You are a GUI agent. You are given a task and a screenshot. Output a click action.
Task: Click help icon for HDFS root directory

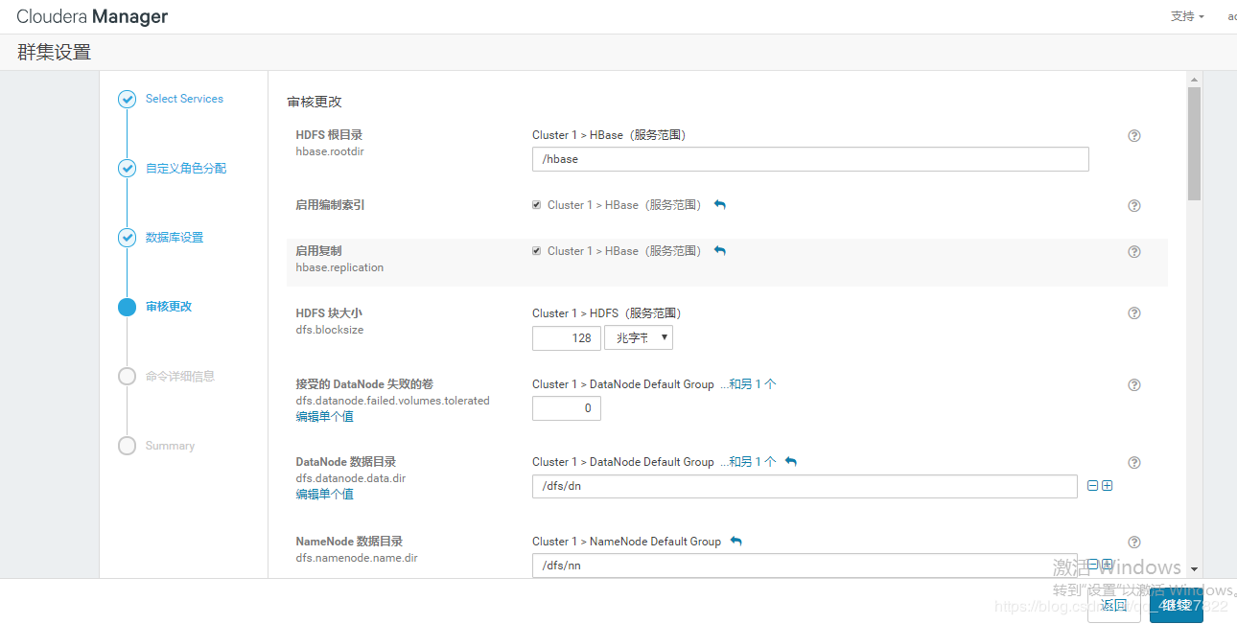(1134, 136)
